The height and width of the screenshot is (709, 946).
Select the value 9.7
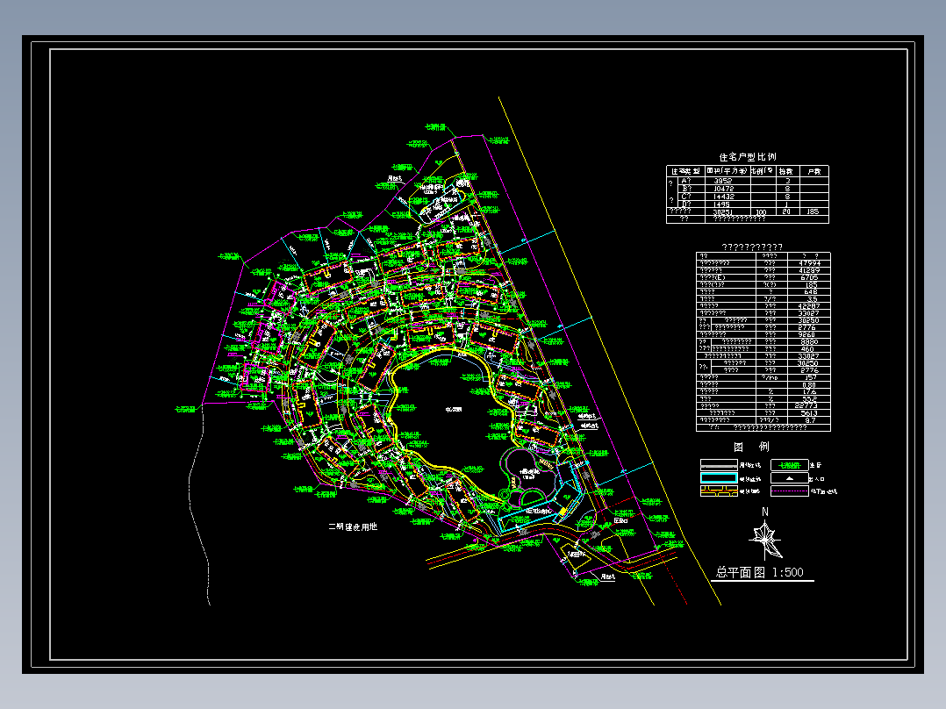(810, 420)
